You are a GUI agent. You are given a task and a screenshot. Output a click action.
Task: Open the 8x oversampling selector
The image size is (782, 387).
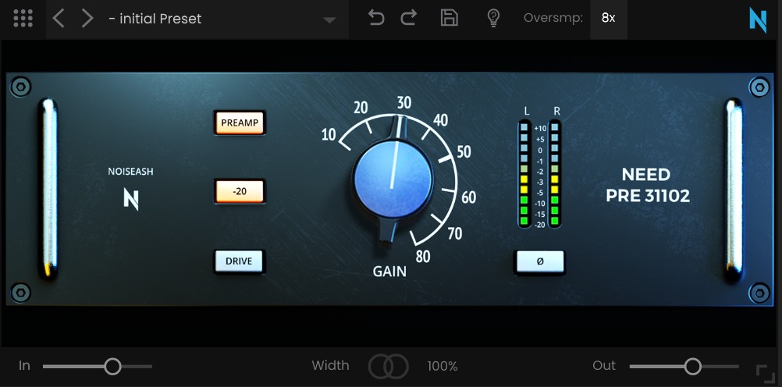click(608, 18)
